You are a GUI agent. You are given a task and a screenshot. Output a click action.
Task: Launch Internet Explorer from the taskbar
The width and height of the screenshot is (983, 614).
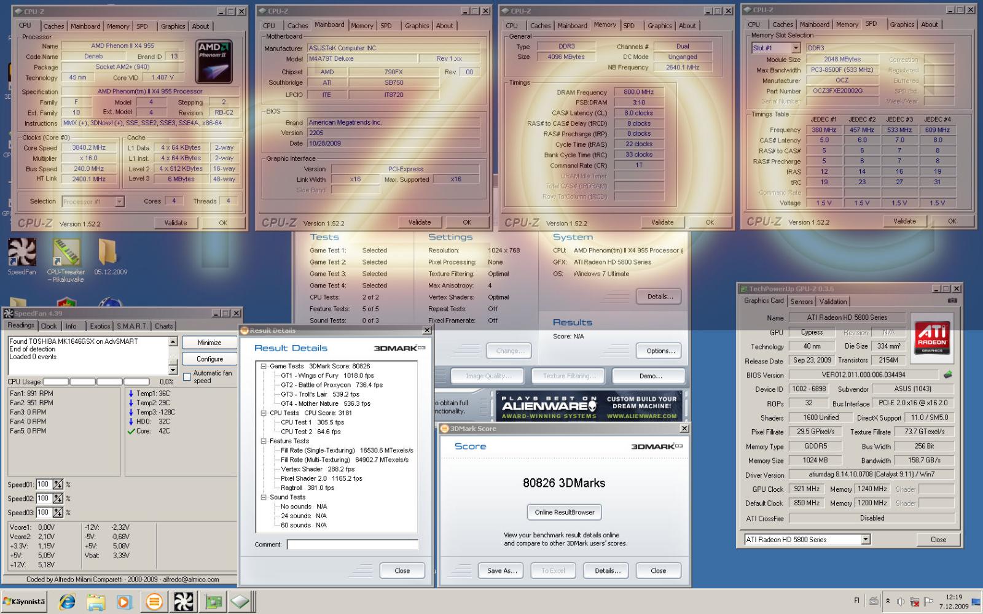coord(66,602)
